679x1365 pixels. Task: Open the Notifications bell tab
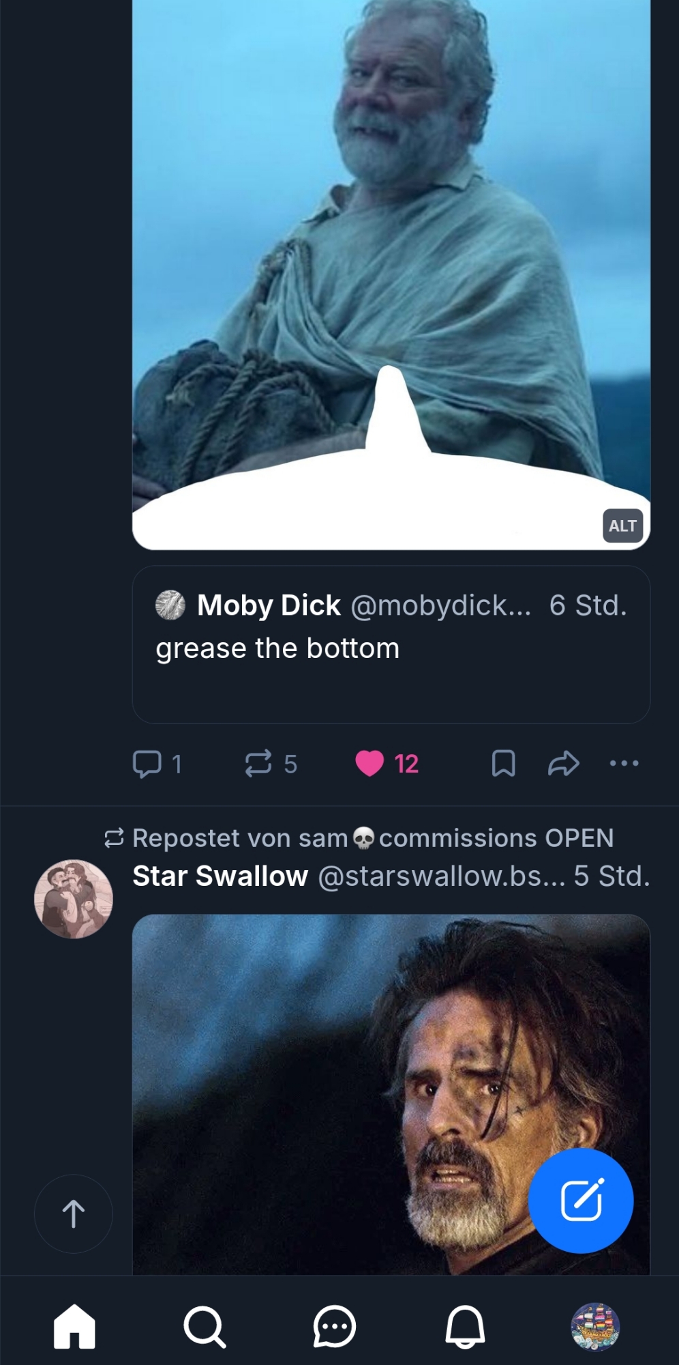tap(465, 1327)
